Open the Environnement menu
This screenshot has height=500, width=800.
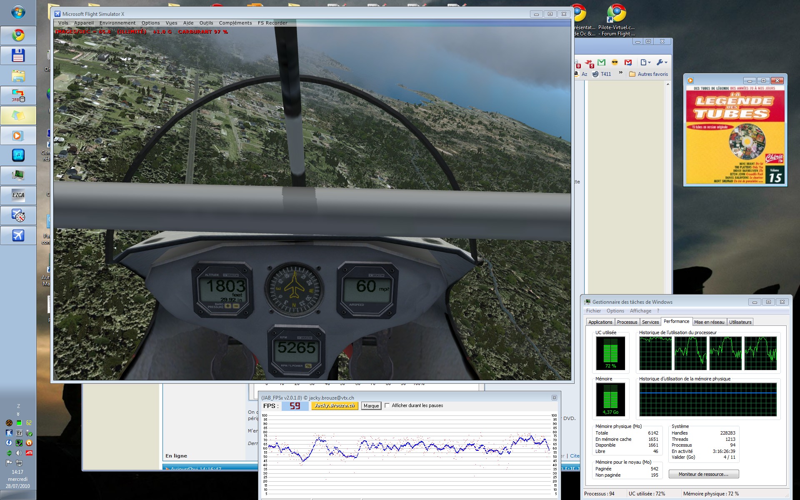point(117,23)
